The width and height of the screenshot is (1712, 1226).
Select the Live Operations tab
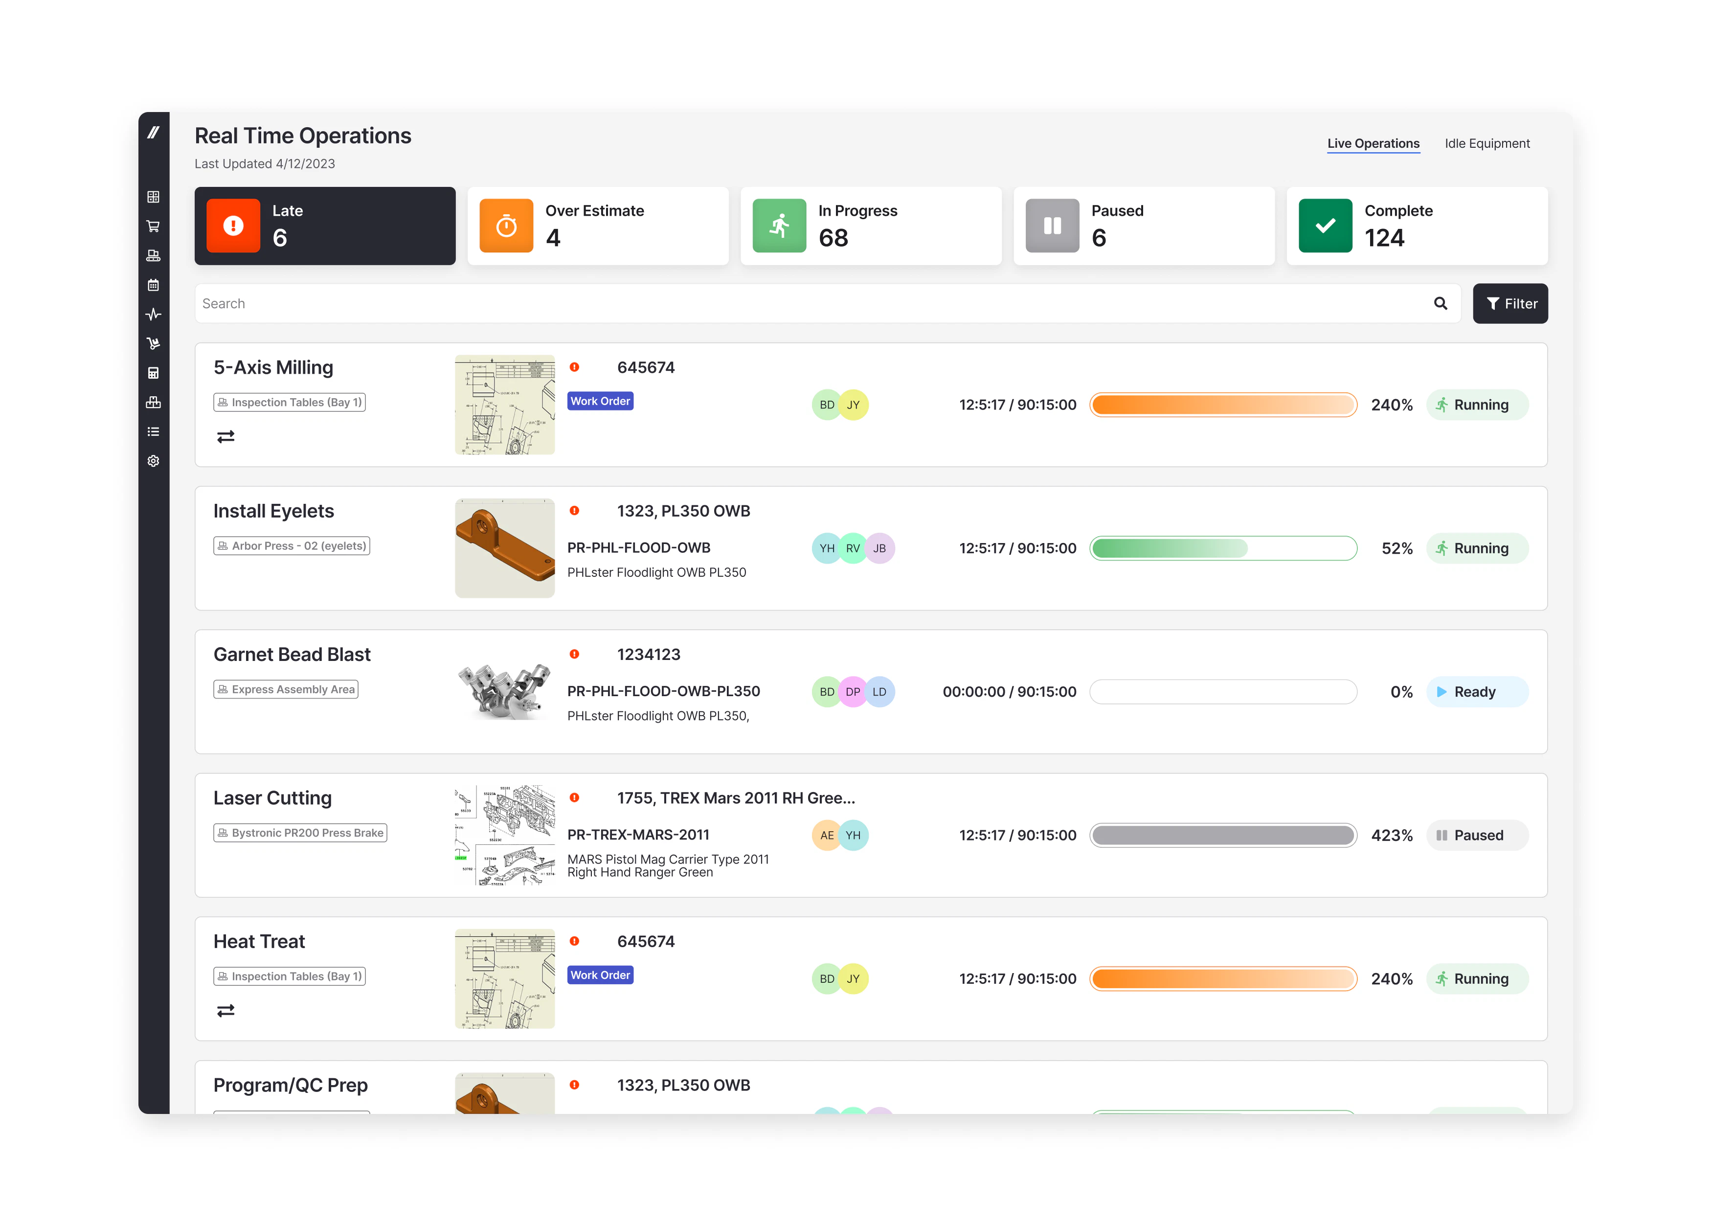coord(1373,143)
